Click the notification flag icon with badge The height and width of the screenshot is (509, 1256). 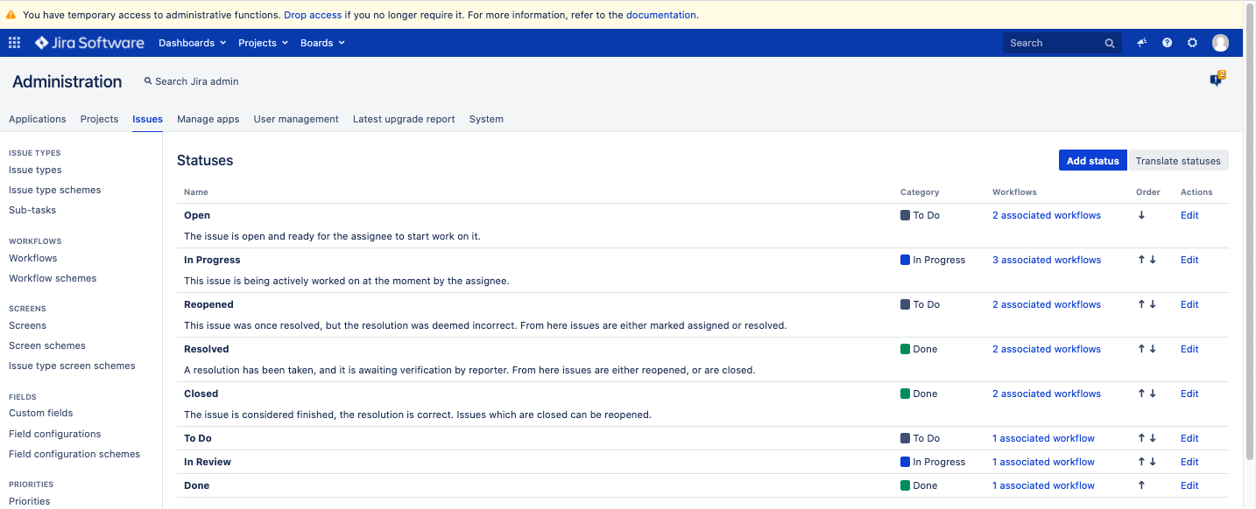pos(1216,80)
